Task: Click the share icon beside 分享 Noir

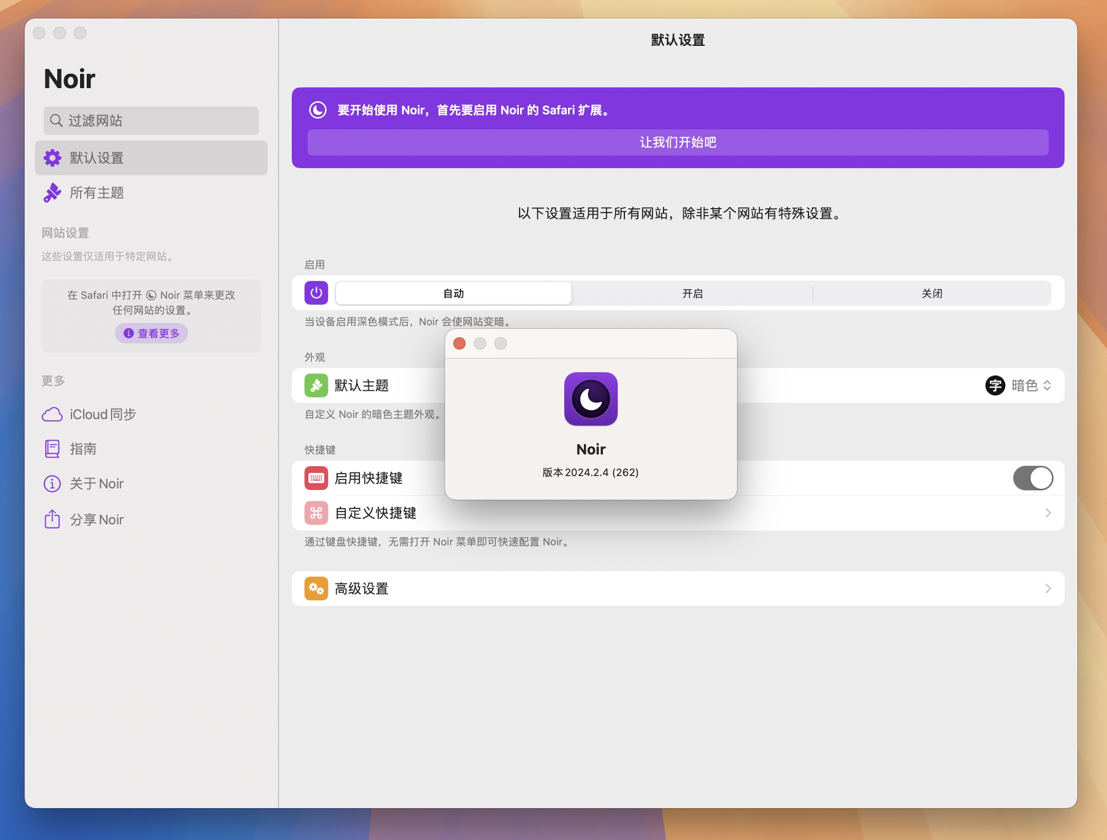Action: pos(52,519)
